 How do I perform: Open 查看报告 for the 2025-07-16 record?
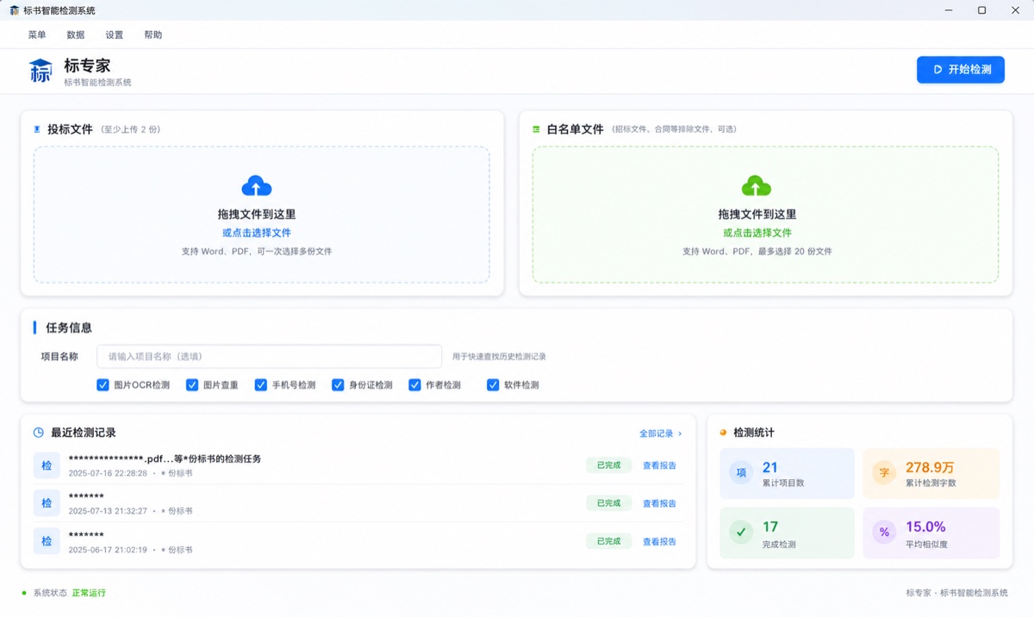pos(659,465)
